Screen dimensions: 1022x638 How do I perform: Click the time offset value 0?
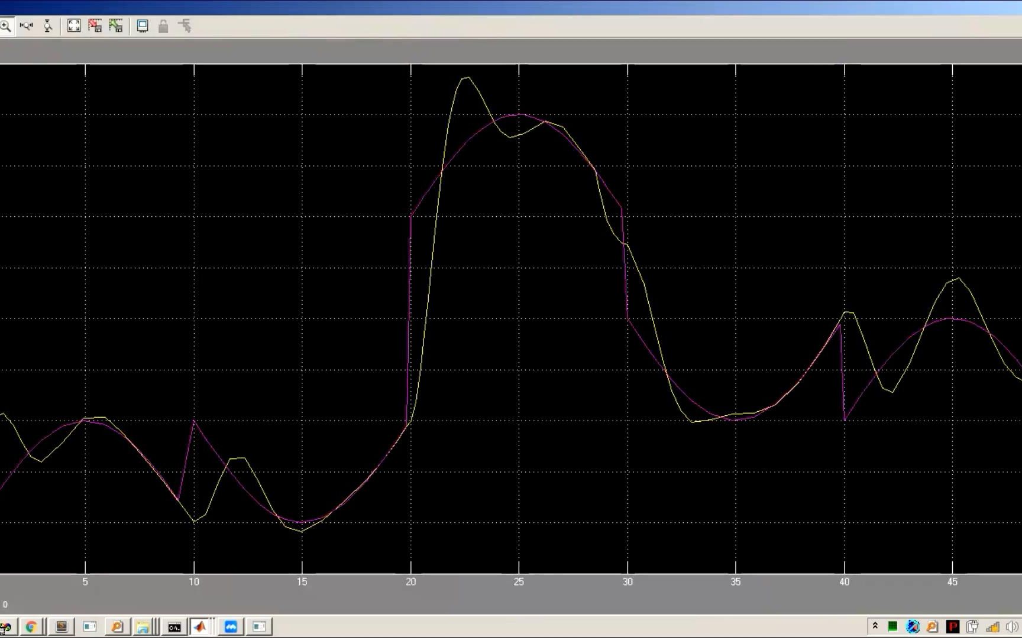point(5,604)
